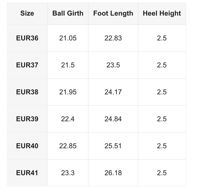Click foot length value 24.17
The image size is (217, 190).
click(113, 92)
